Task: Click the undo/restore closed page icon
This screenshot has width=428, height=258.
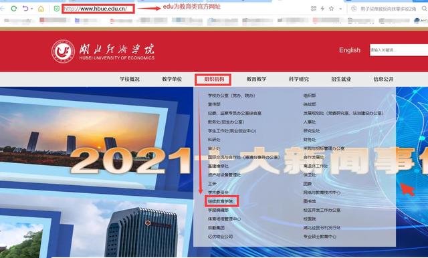Action: pos(25,9)
